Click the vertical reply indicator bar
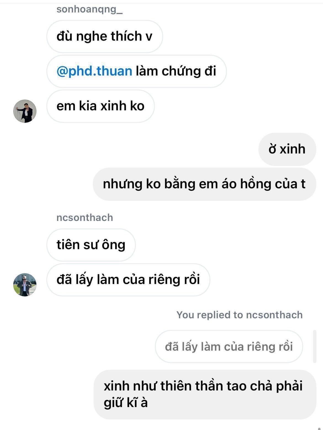Image resolution: width=323 pixels, height=430 pixels. pyautogui.click(x=314, y=346)
